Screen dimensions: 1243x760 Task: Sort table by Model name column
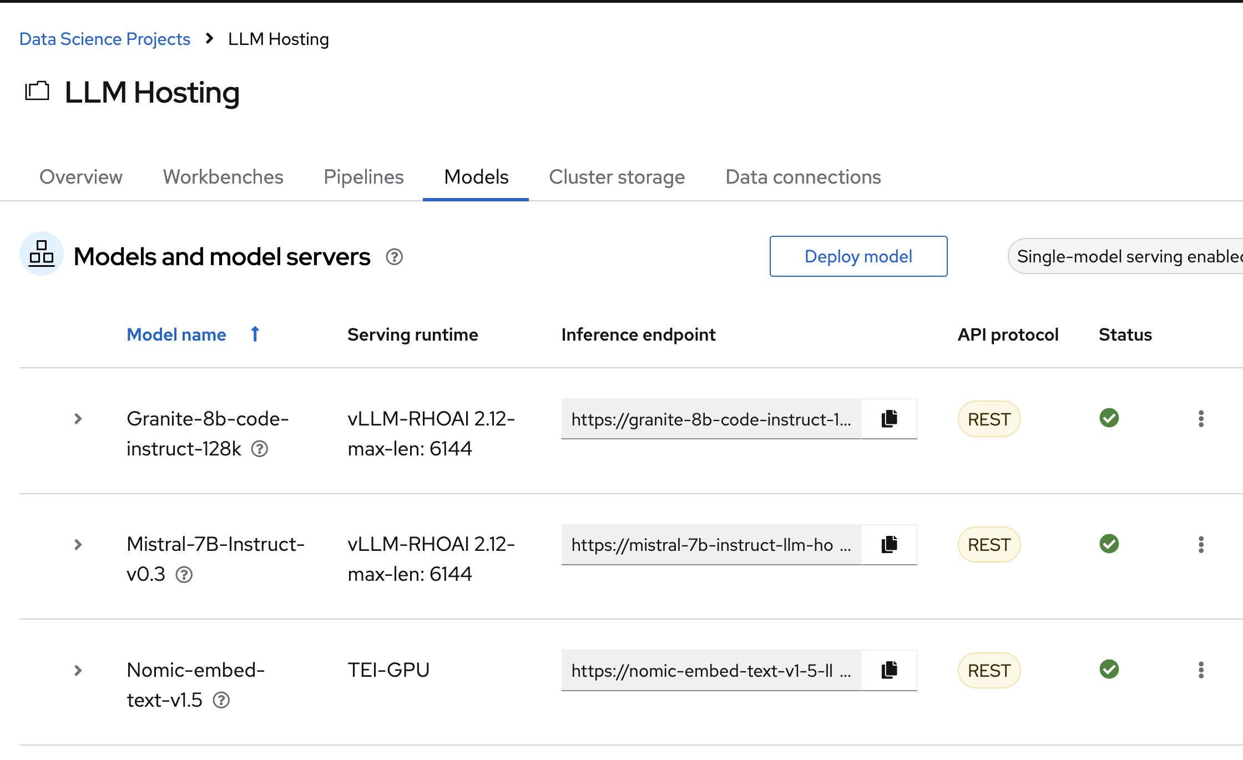click(176, 335)
